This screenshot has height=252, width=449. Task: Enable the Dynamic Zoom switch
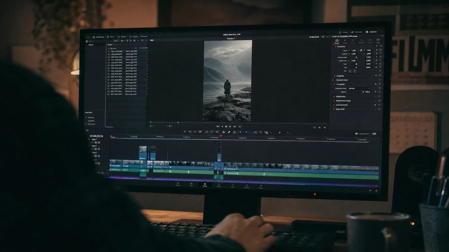(333, 80)
